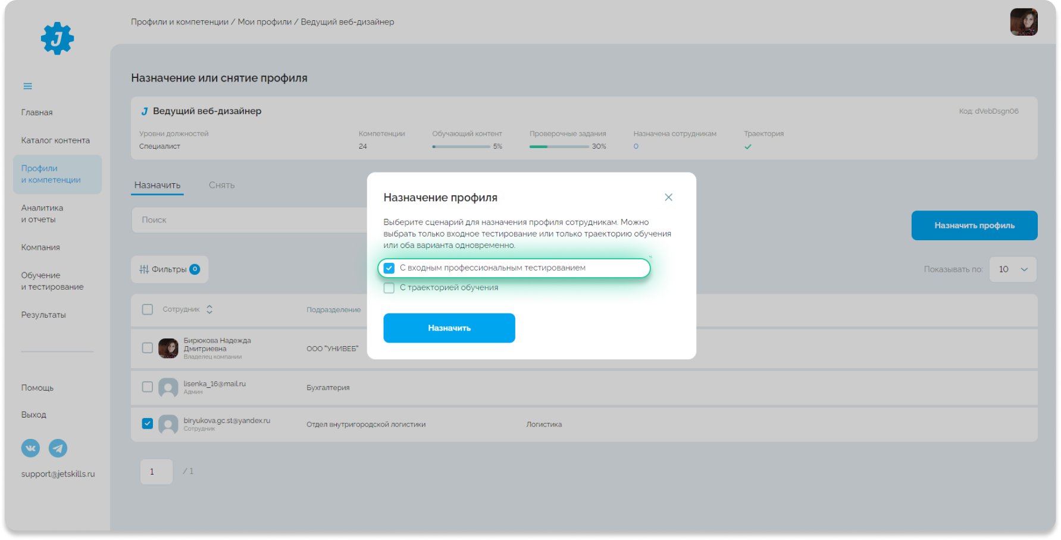Open the Фильтры filter panel
The height and width of the screenshot is (540, 1061).
pyautogui.click(x=169, y=269)
